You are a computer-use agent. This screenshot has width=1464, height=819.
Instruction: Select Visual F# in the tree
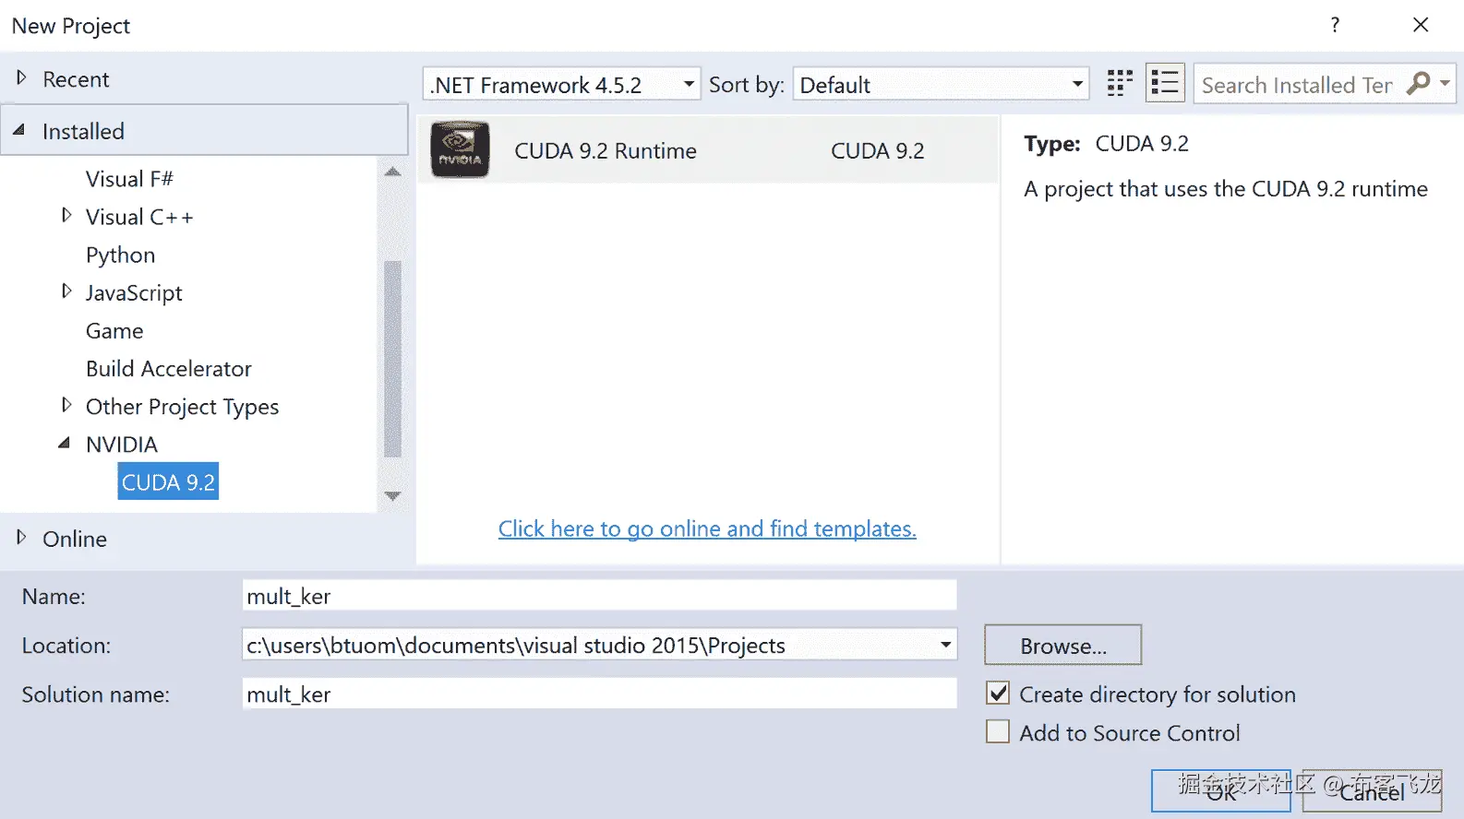[129, 179]
